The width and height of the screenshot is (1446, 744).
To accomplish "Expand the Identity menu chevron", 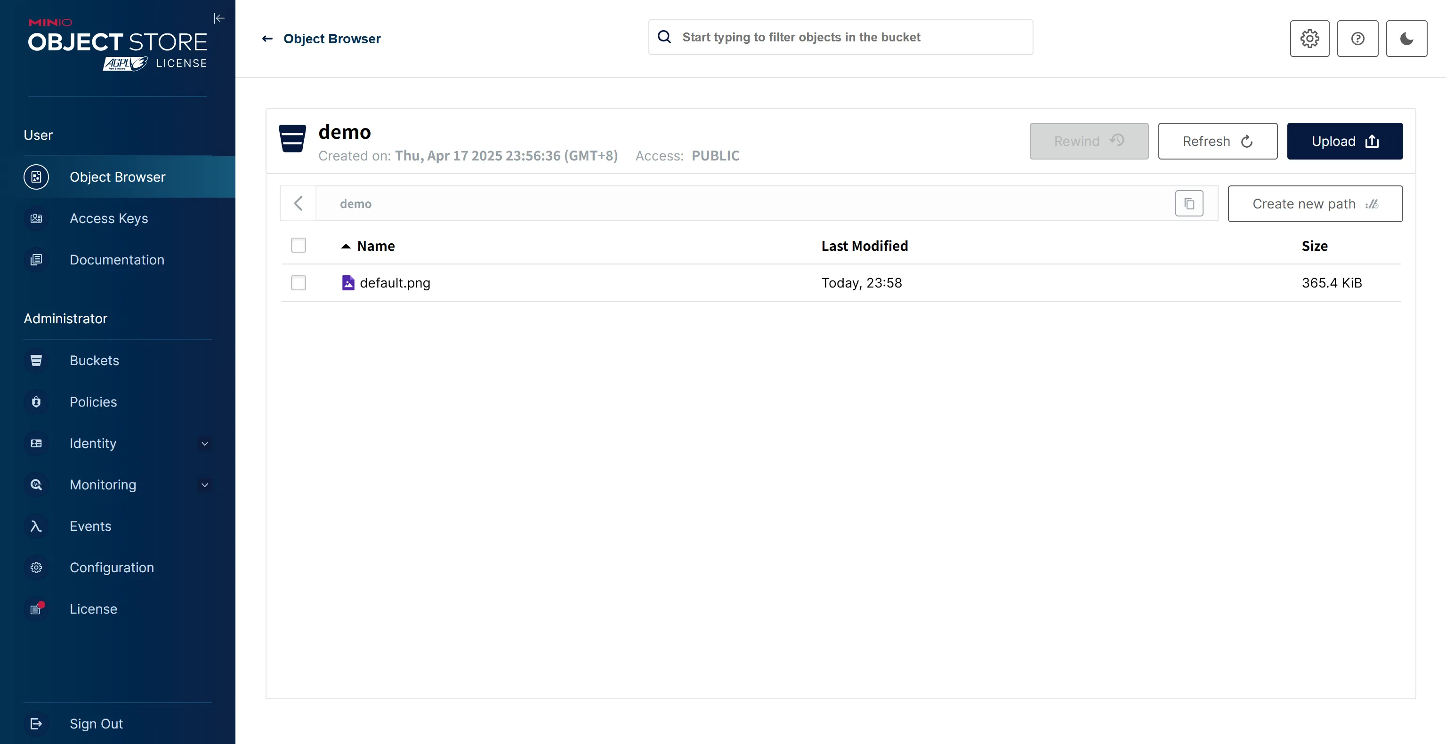I will tap(205, 443).
